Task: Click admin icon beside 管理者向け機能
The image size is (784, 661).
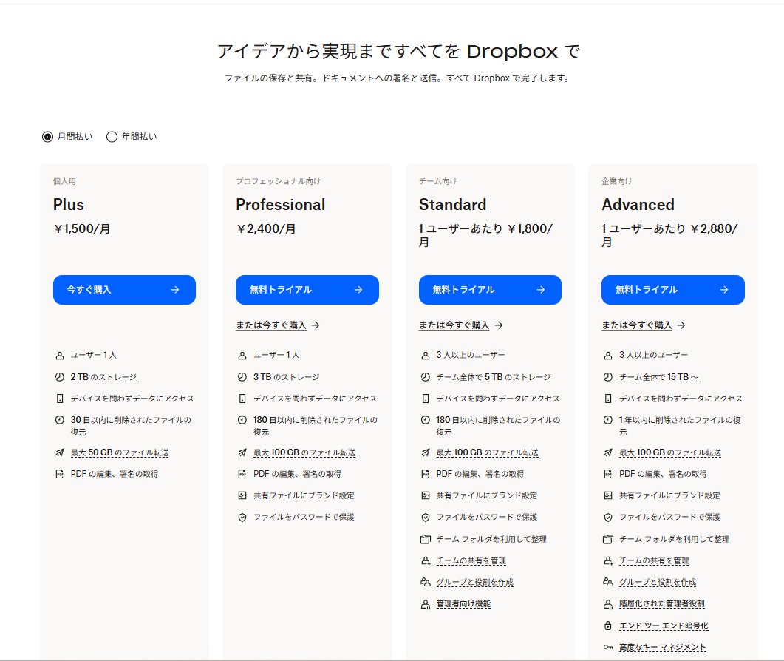Action: coord(426,605)
